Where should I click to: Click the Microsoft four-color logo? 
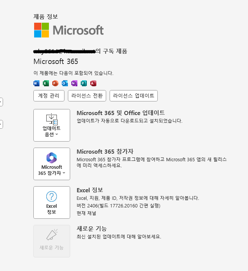41,30
